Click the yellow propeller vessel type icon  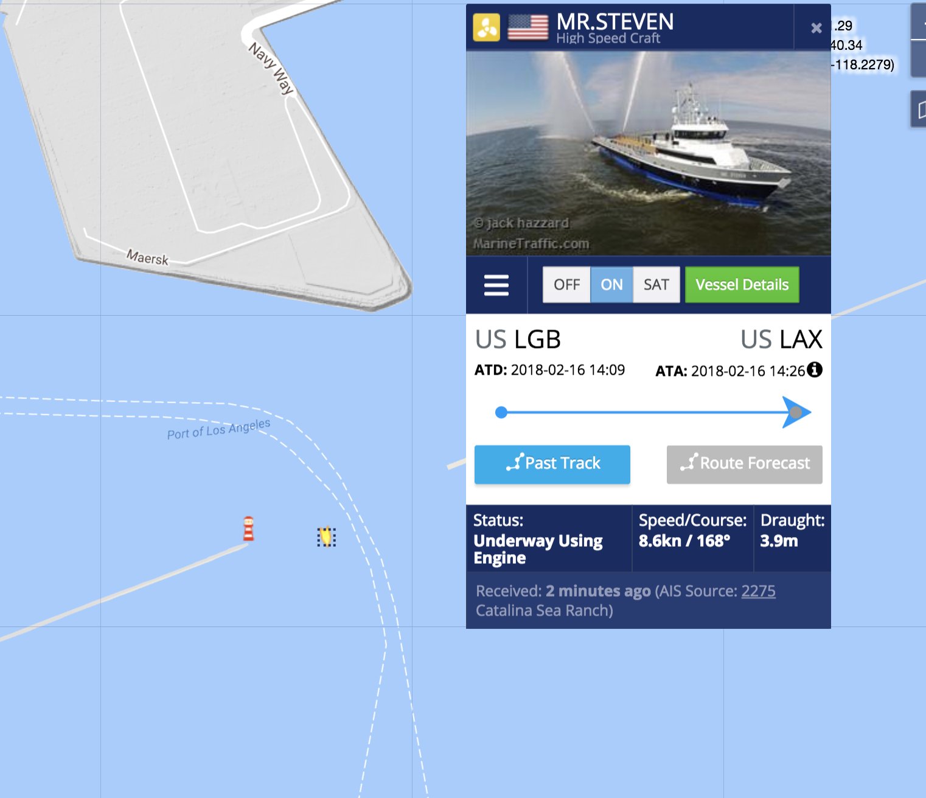(487, 27)
